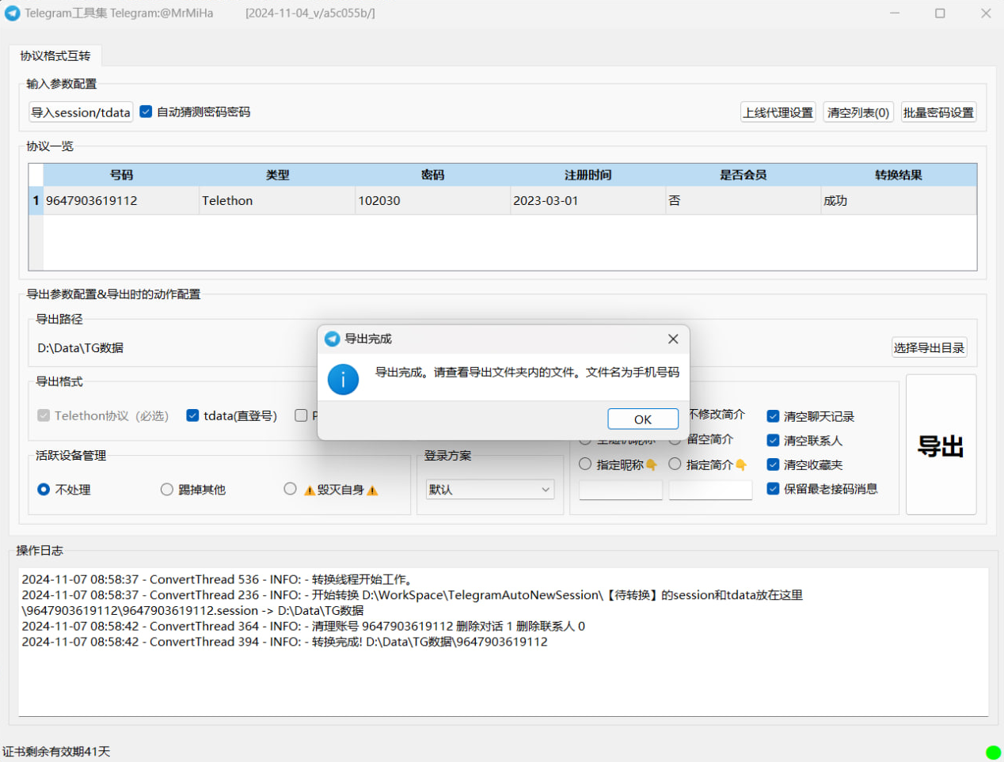Click the text field under 指定简介
This screenshot has width=1004, height=762.
710,491
